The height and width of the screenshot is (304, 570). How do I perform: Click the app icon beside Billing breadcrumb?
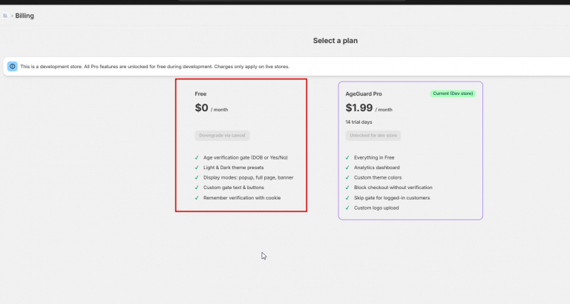(5, 16)
